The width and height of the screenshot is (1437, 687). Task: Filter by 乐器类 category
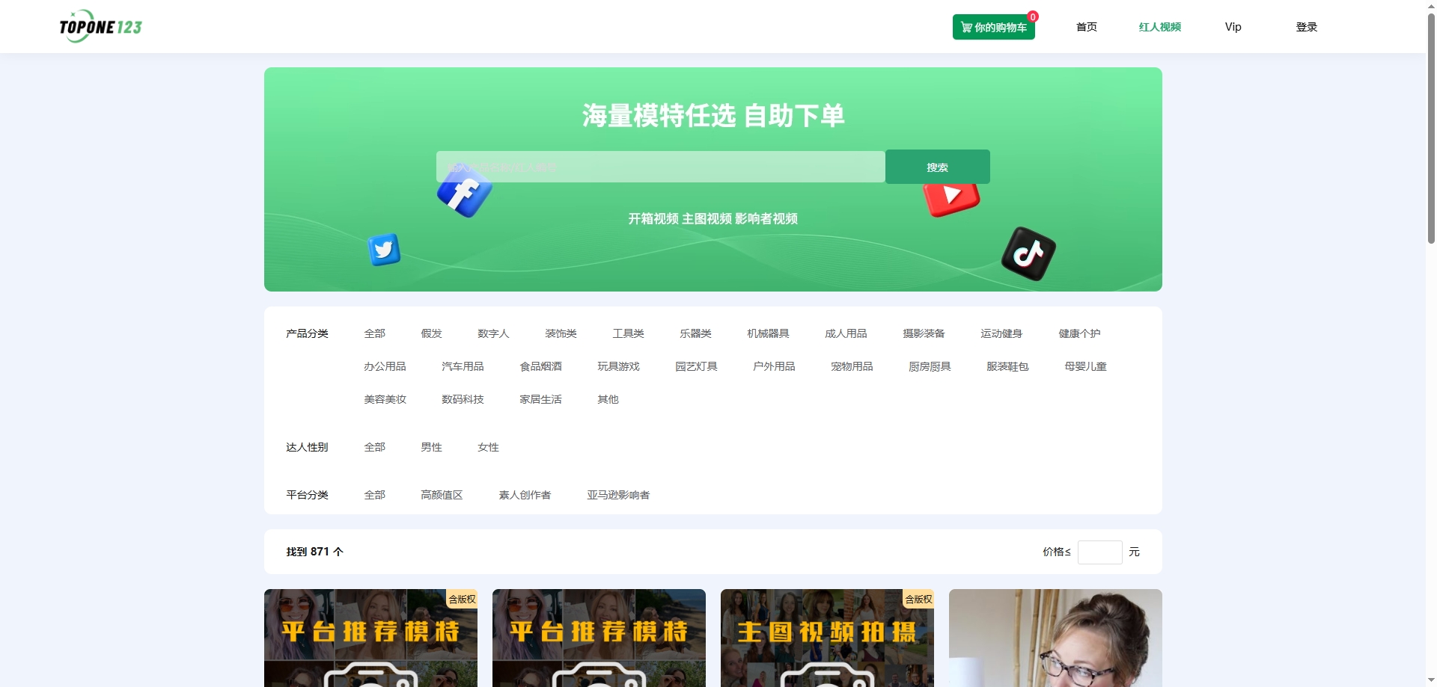[x=695, y=333]
